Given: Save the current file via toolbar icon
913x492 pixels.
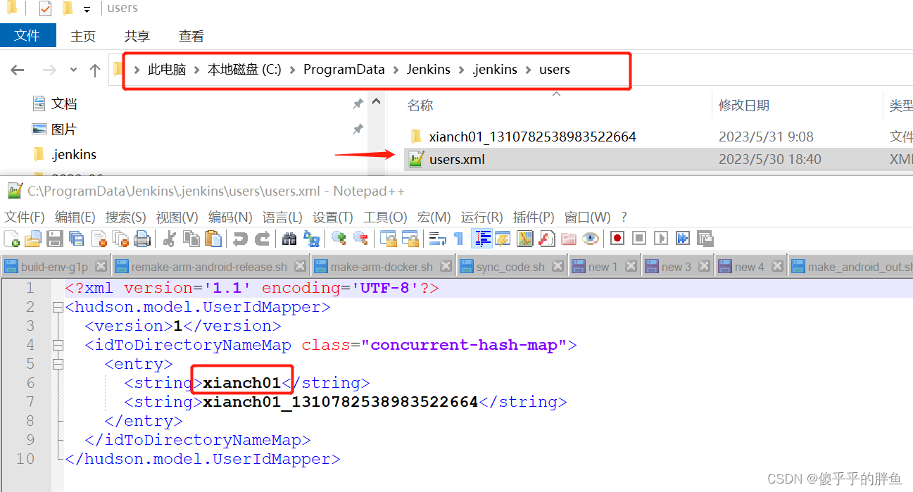Looking at the screenshot, I should tap(55, 239).
